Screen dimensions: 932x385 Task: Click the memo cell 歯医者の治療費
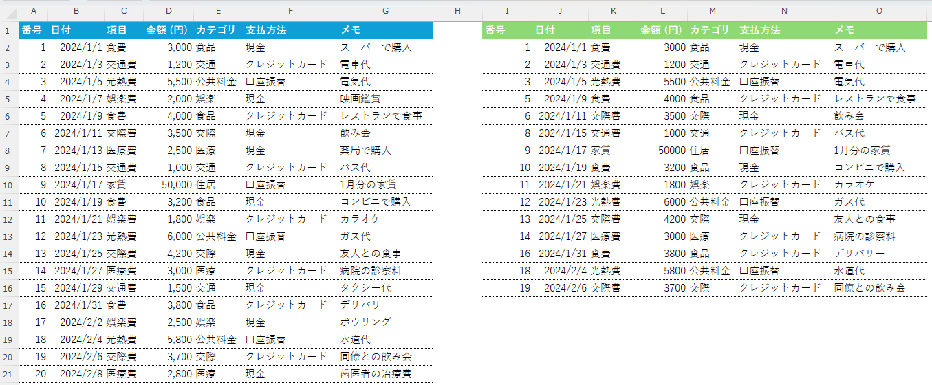click(x=376, y=374)
